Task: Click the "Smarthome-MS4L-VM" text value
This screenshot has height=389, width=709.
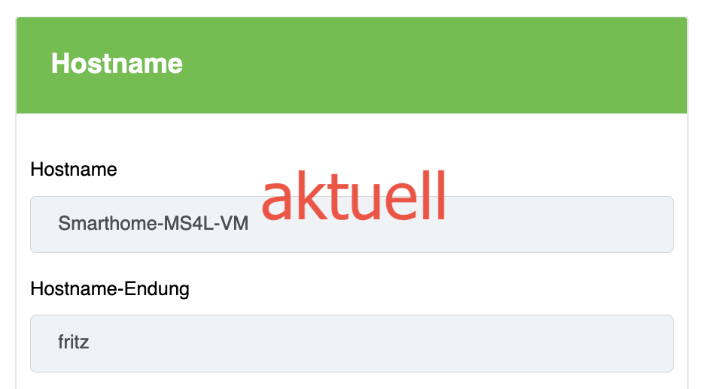Action: tap(153, 224)
